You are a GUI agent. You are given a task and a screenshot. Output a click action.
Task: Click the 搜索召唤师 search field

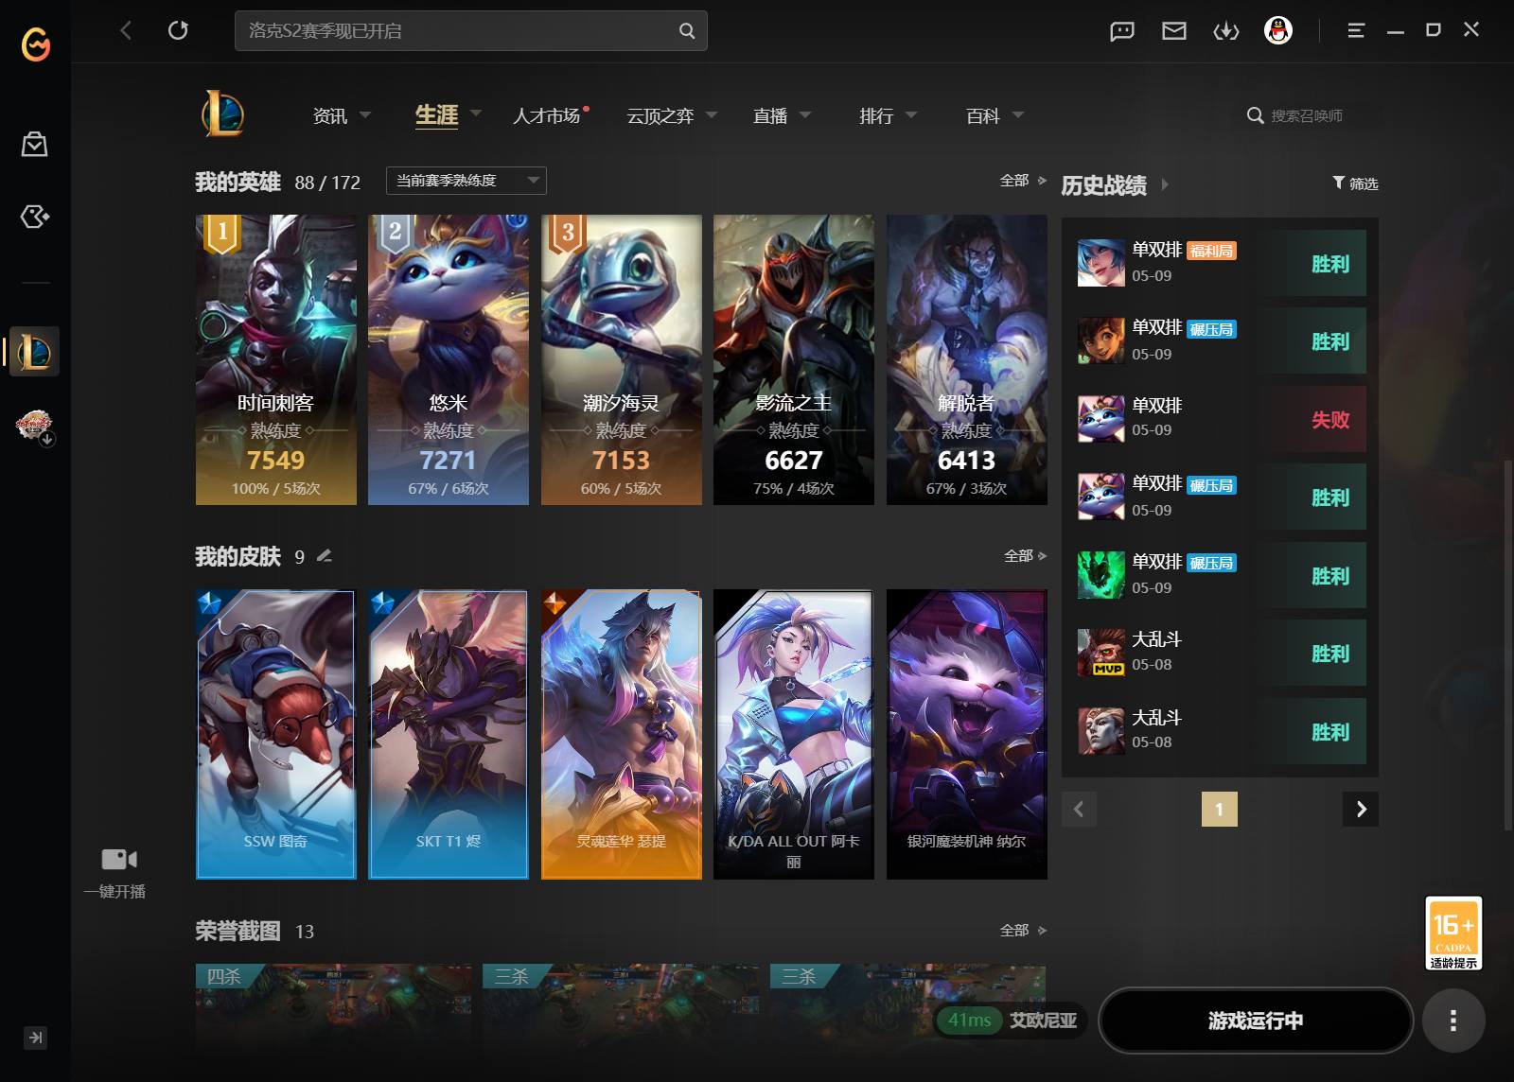click(x=1307, y=115)
